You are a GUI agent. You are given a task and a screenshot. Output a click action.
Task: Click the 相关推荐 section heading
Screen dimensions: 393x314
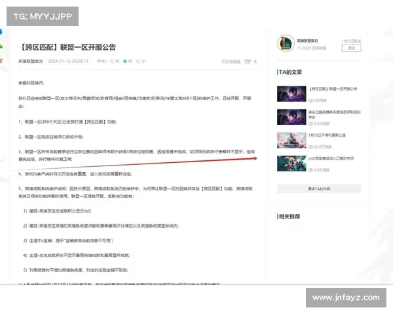pos(290,217)
